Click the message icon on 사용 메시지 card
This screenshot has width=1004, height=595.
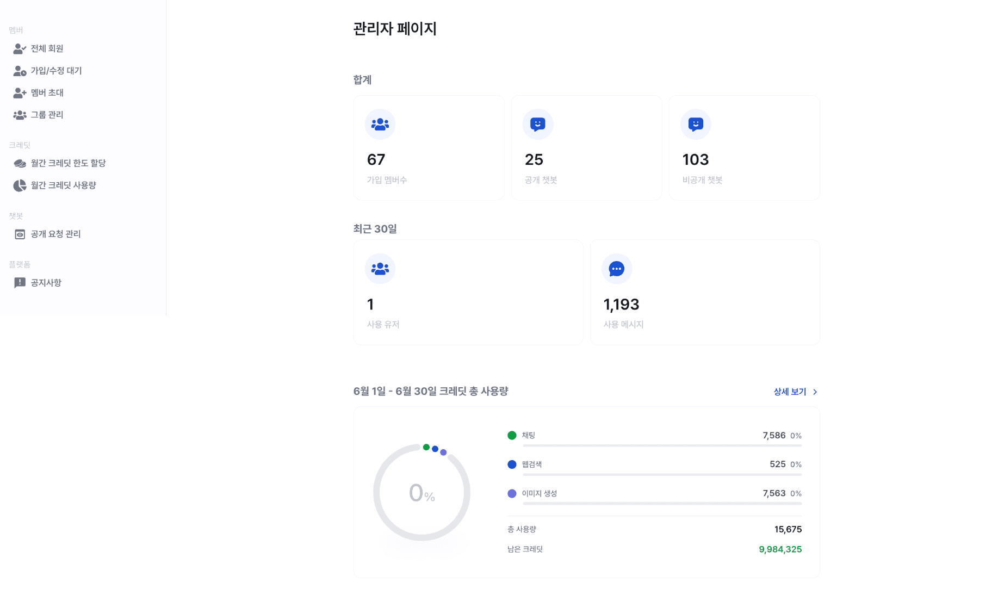point(616,268)
